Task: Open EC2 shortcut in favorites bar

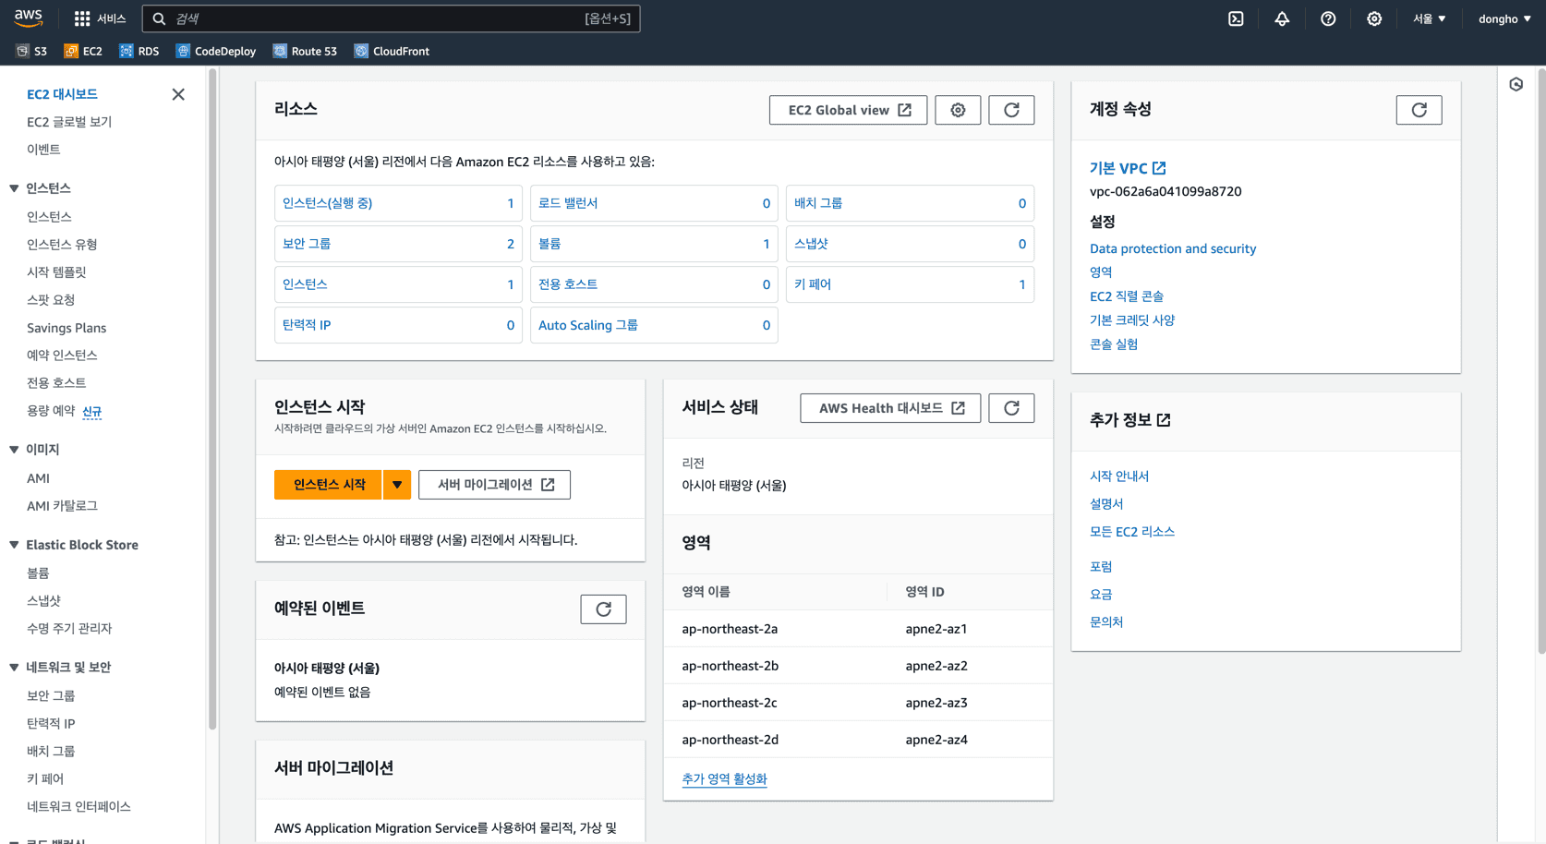Action: (83, 51)
